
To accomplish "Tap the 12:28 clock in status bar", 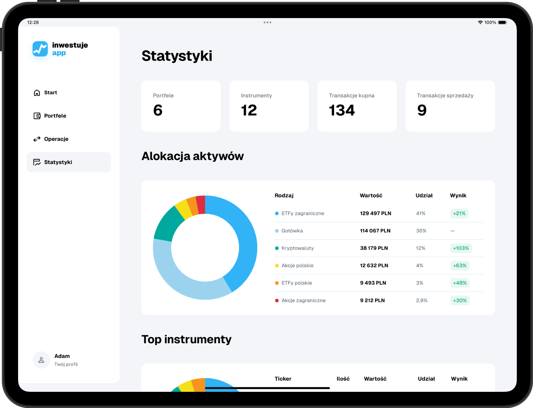I will pos(33,23).
